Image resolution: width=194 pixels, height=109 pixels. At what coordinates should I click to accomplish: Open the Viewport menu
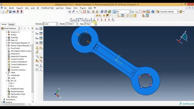[x=19, y=8]
